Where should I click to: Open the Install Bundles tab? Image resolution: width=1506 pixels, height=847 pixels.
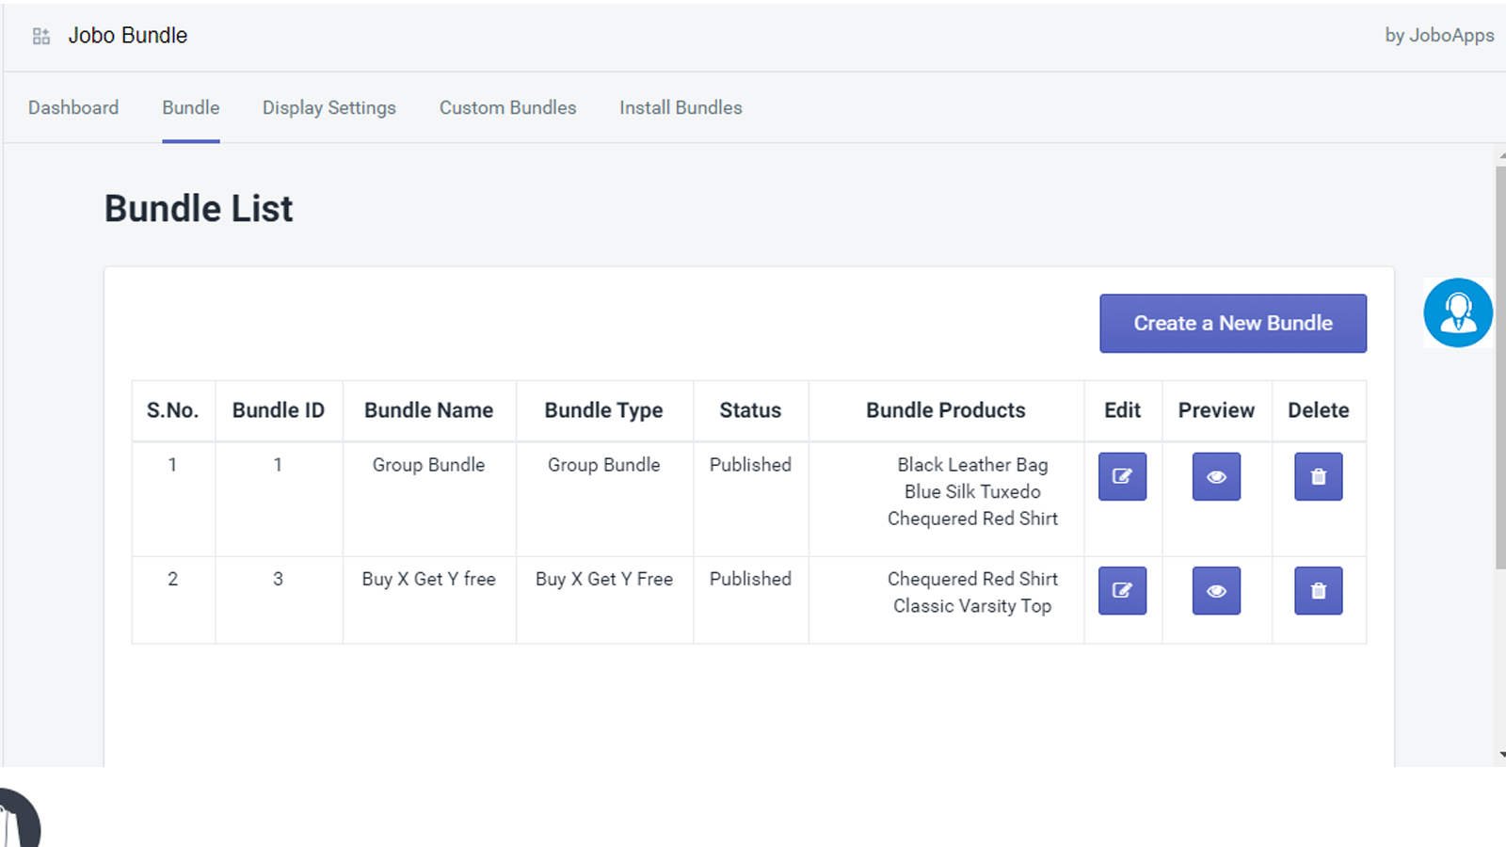coord(680,107)
